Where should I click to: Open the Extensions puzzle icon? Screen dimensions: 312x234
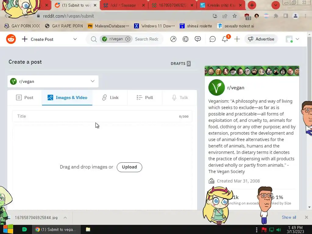tap(276, 16)
